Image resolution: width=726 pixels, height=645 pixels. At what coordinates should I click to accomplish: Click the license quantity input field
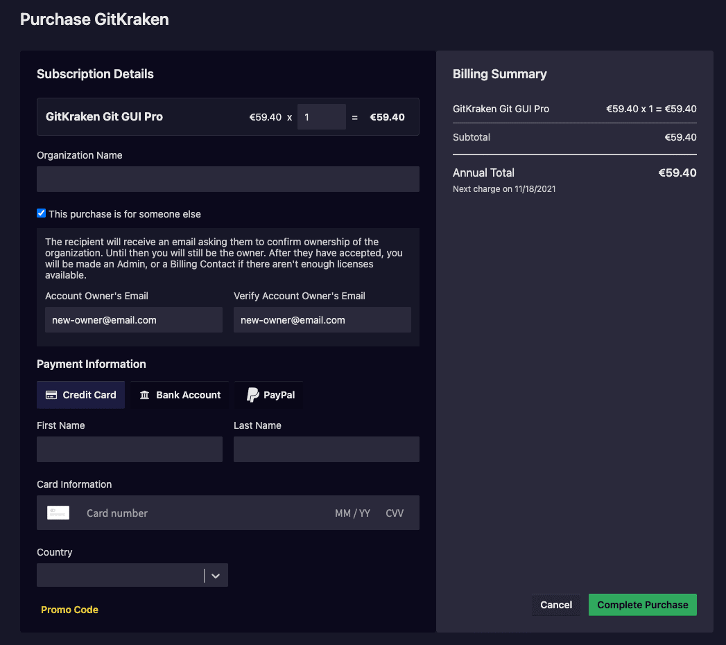(321, 117)
